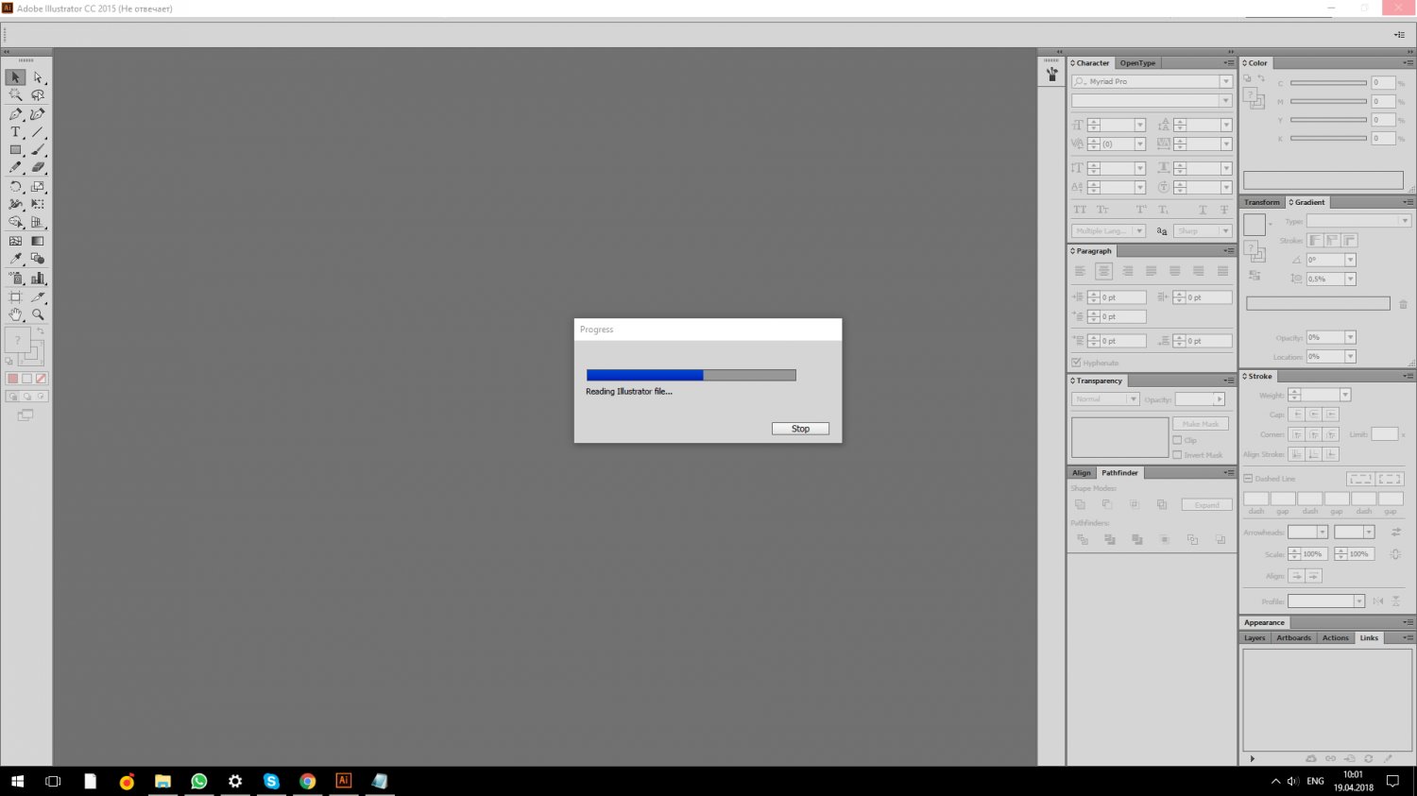Select the Rotate tool
This screenshot has width=1417, height=796.
point(15,187)
